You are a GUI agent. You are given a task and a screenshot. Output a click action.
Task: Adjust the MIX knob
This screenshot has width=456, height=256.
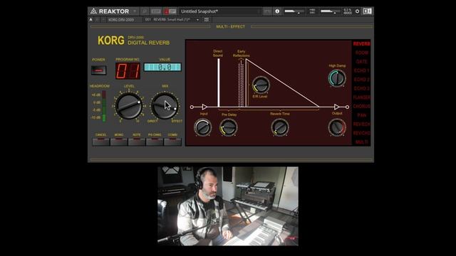coord(165,106)
